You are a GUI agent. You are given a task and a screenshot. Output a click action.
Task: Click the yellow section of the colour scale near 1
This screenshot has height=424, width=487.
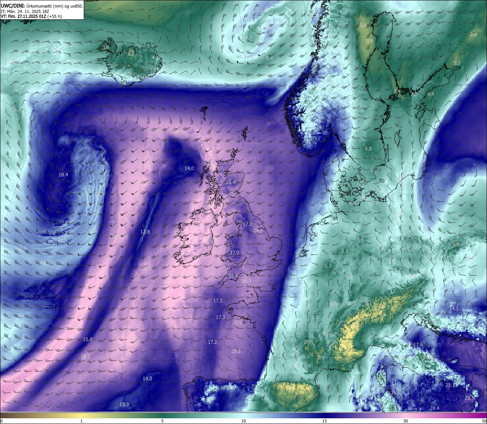tap(81, 415)
